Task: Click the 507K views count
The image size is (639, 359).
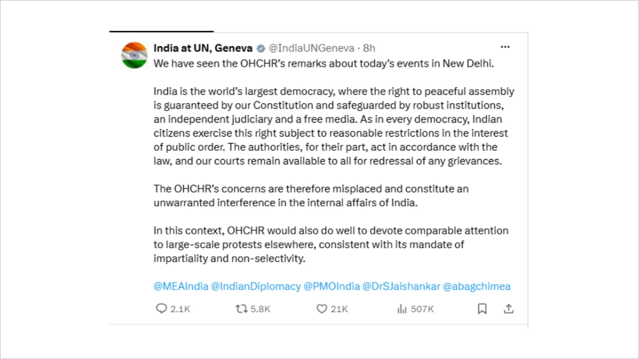Action: 422,309
